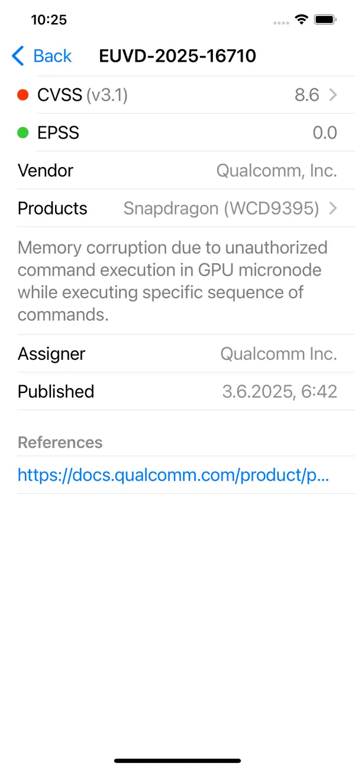Image resolution: width=355 pixels, height=770 pixels.
Task: Tap the cellular signal dots icon
Action: point(281,23)
